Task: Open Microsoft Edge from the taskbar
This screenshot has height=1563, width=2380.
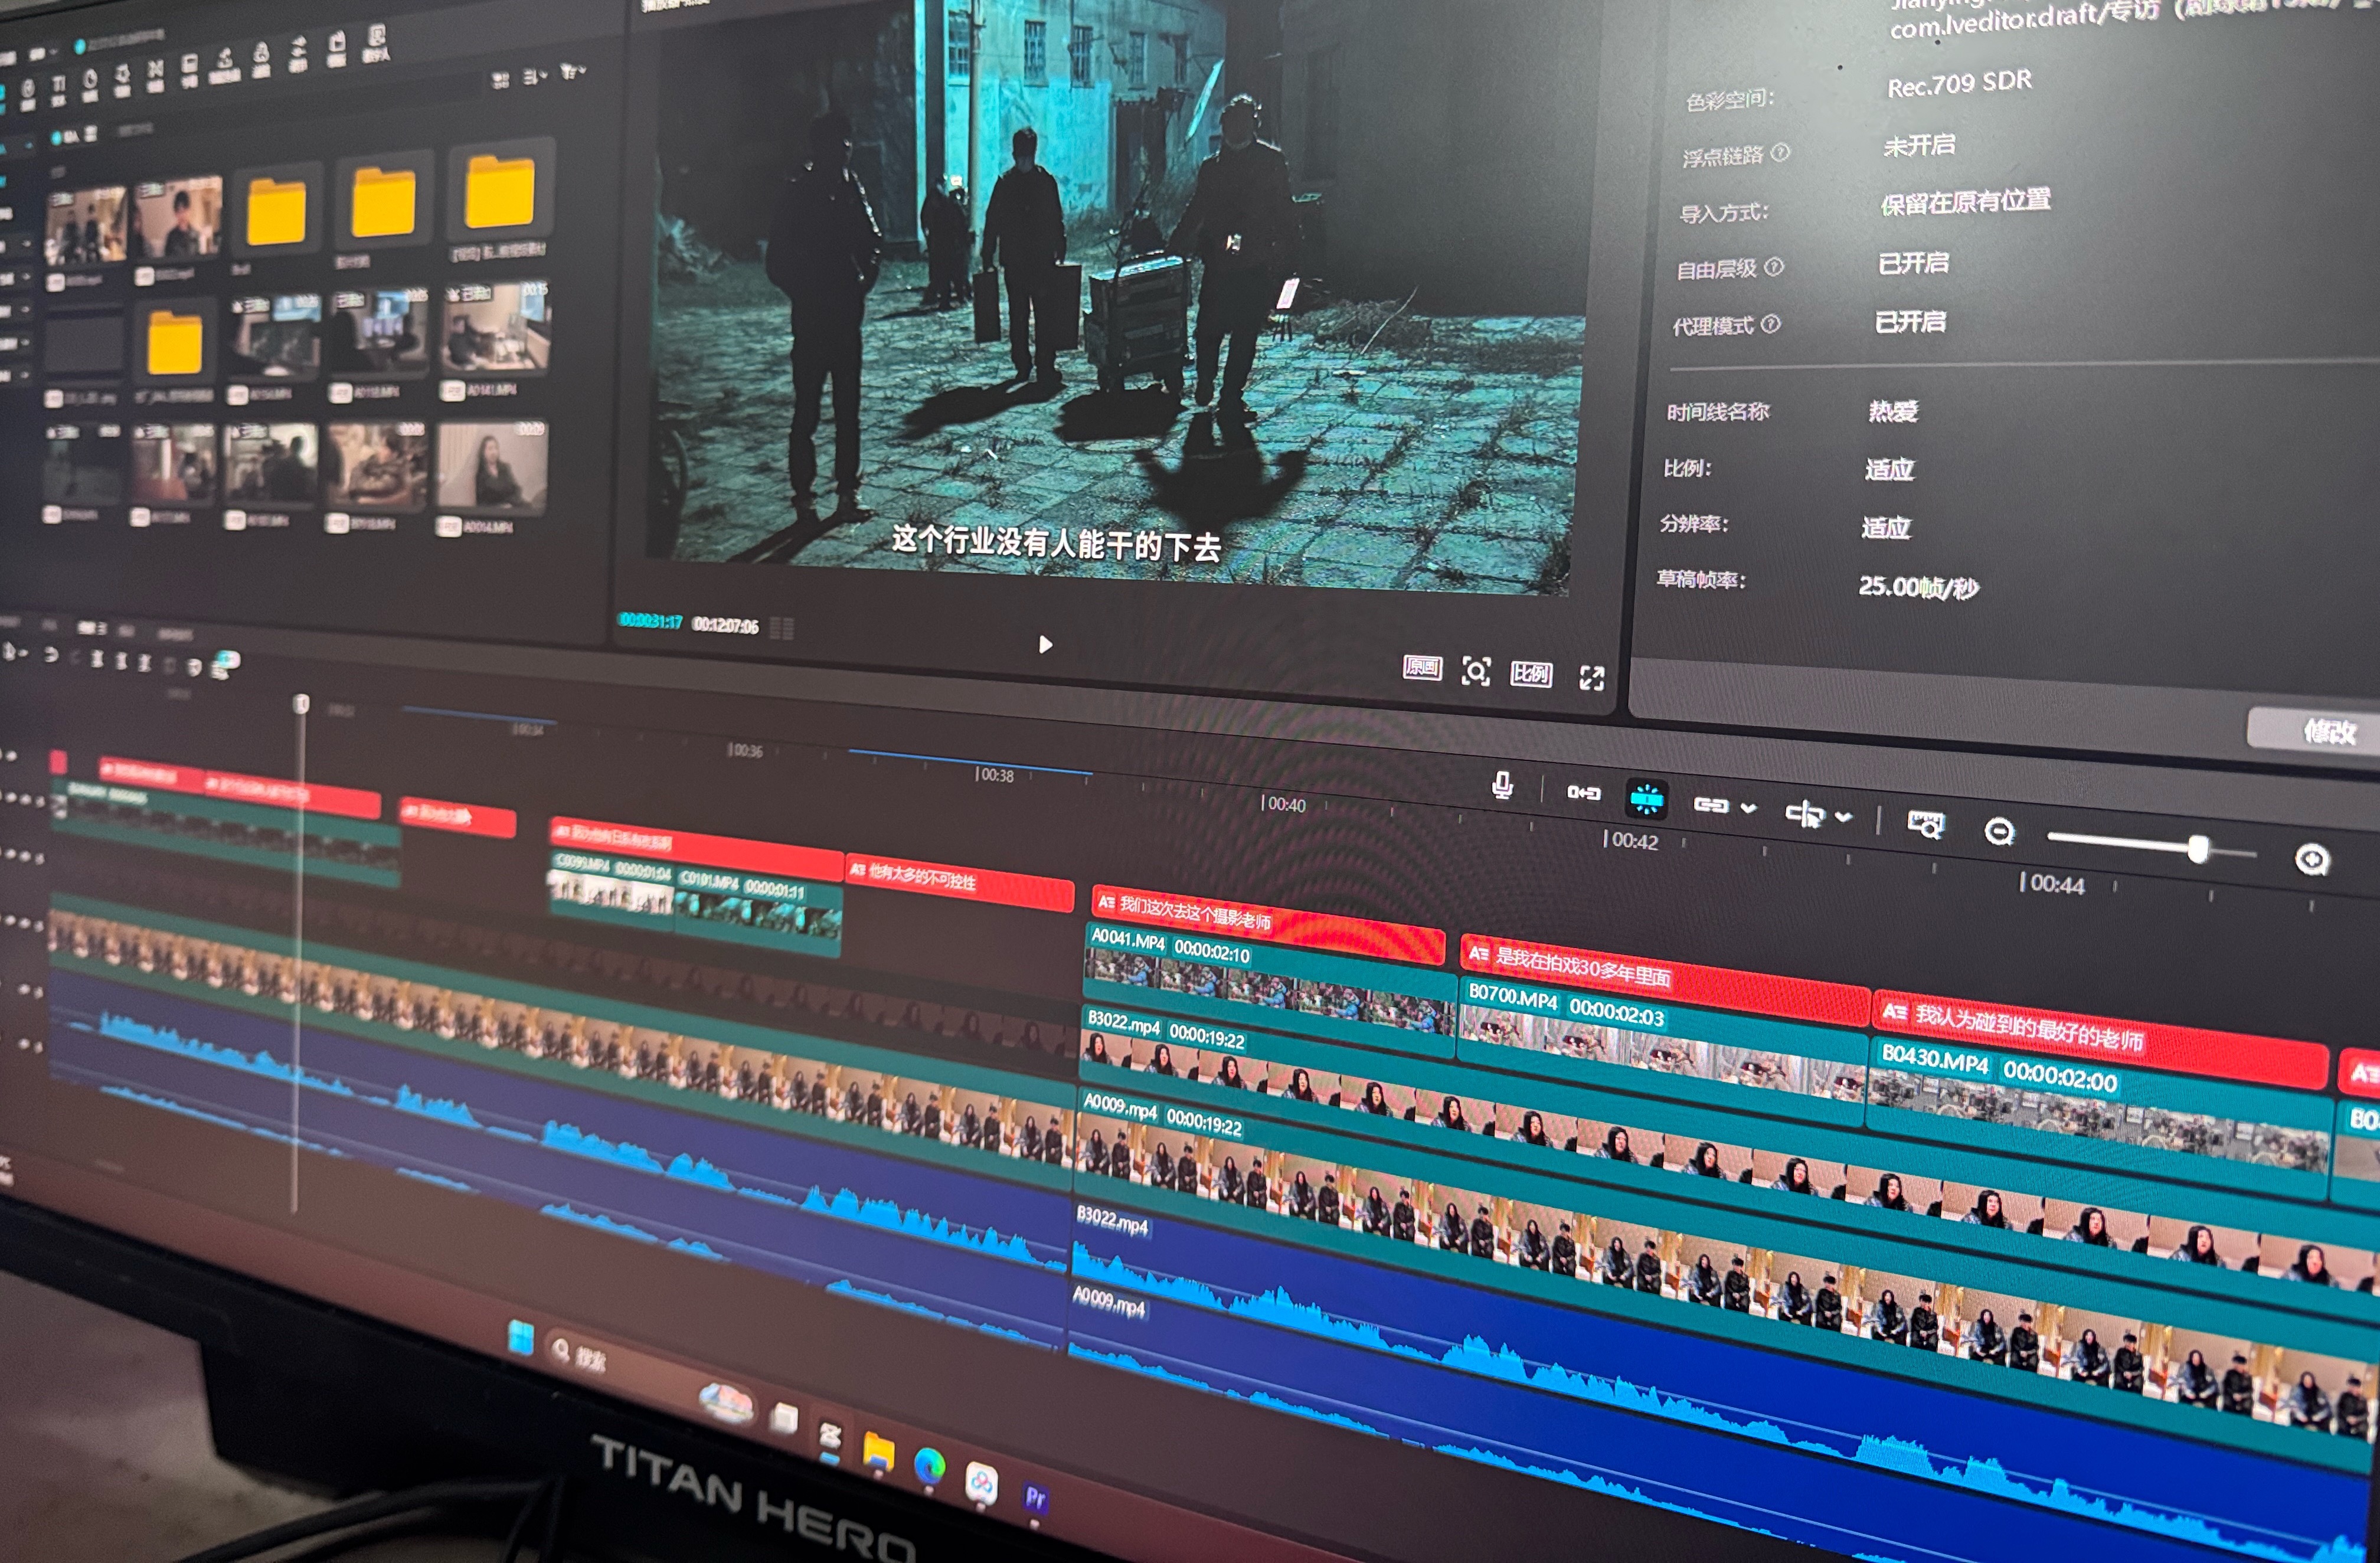Action: 930,1466
